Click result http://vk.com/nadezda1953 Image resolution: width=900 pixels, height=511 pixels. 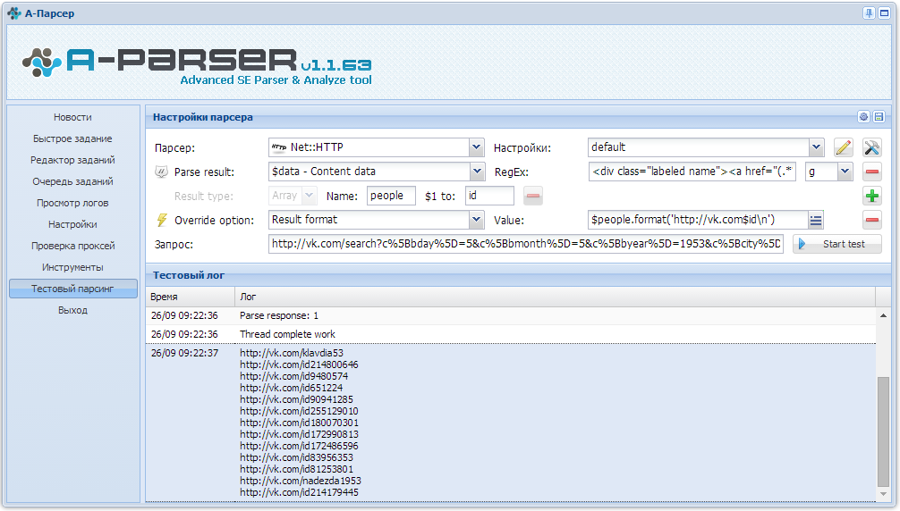301,481
